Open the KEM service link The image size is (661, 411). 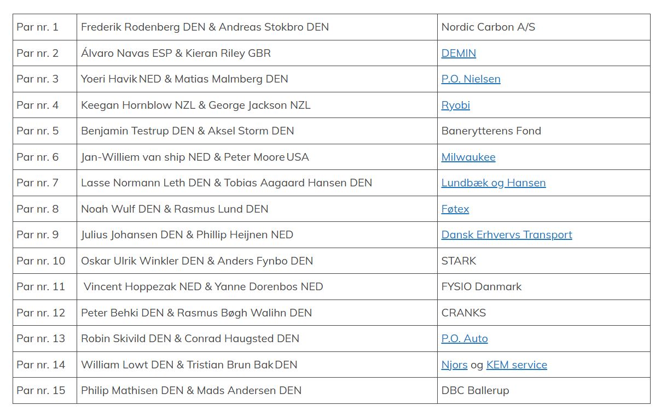(x=516, y=365)
